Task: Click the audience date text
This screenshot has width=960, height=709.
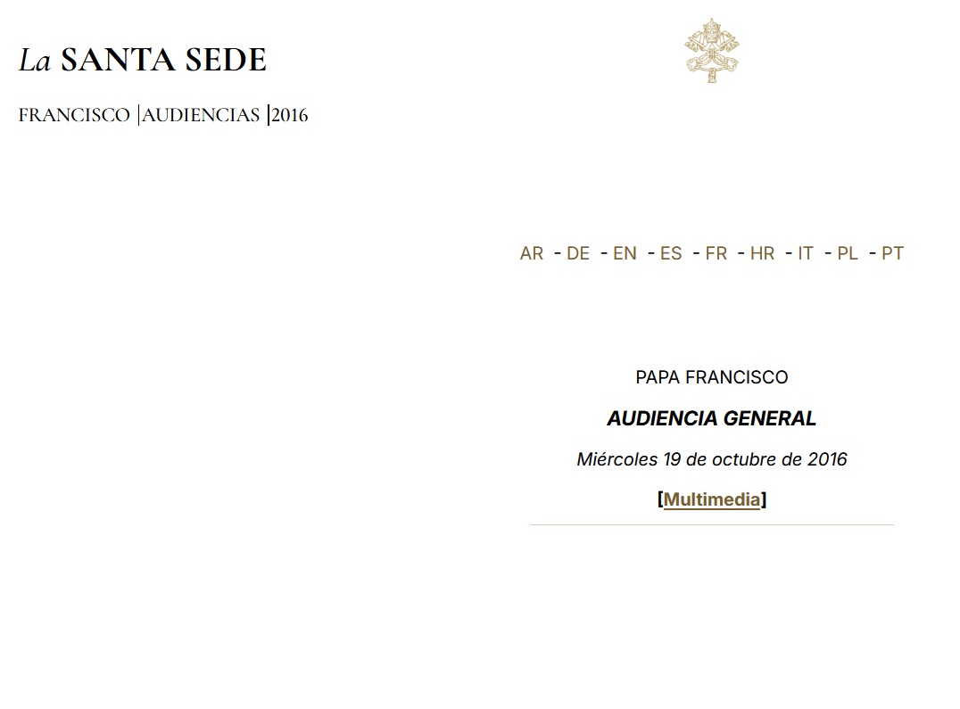Action: tap(711, 459)
